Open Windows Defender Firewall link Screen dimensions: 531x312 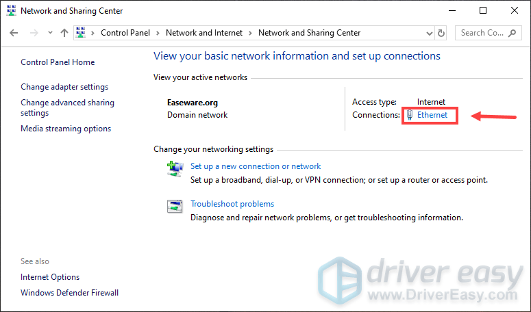pyautogui.click(x=69, y=293)
